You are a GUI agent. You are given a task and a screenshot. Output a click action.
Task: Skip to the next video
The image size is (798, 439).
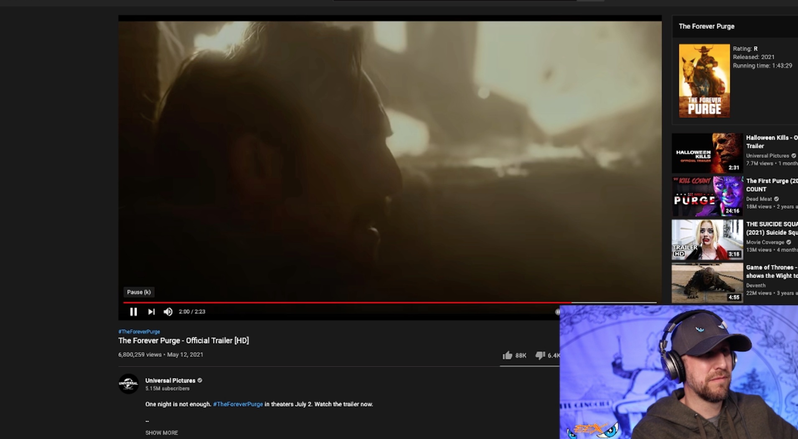pyautogui.click(x=151, y=312)
